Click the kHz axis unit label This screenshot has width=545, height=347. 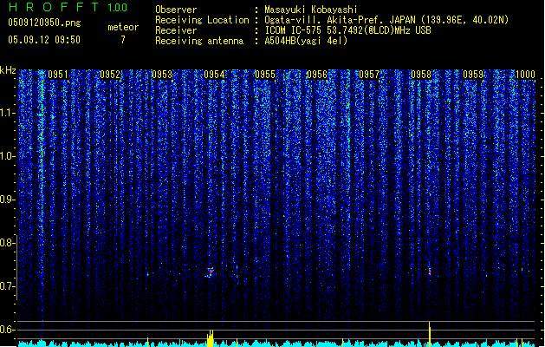pyautogui.click(x=8, y=70)
